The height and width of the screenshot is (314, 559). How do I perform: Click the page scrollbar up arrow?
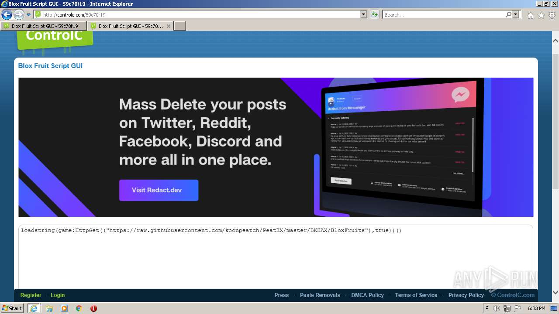[x=555, y=41]
